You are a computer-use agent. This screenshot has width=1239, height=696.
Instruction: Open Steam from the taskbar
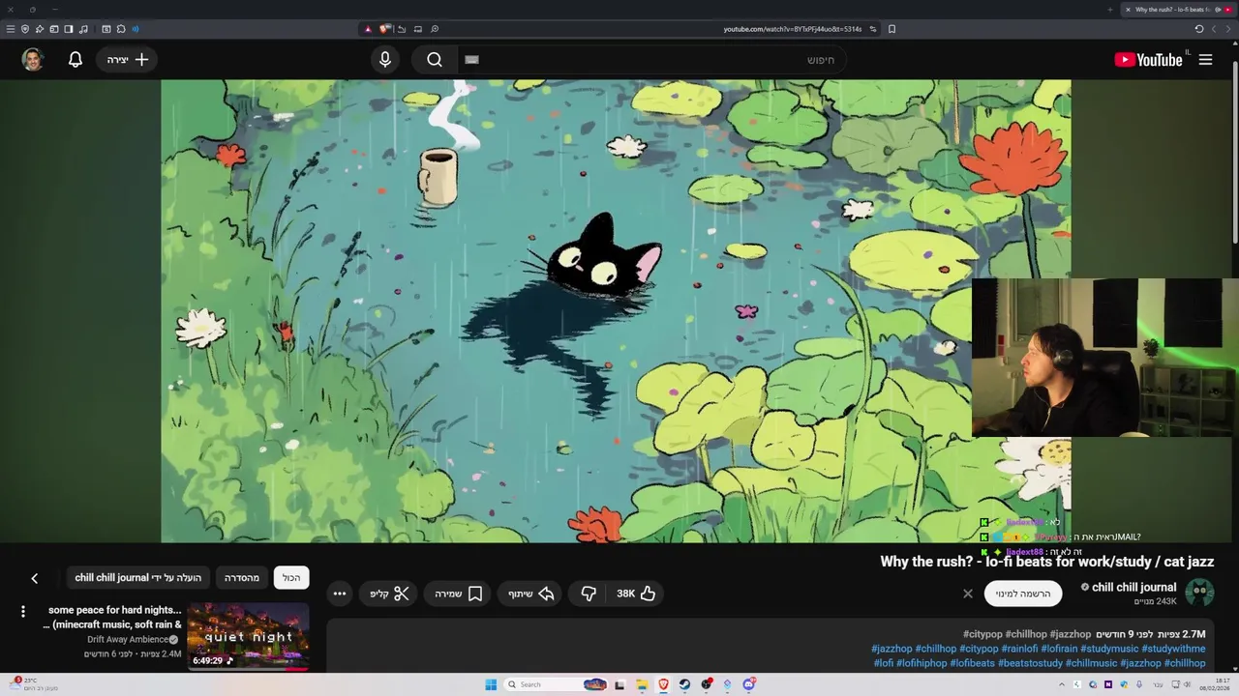click(x=684, y=684)
